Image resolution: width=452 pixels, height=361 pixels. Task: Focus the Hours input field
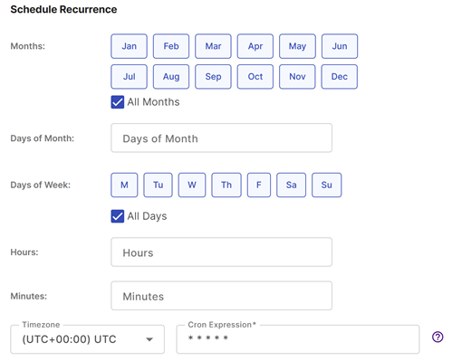pos(222,252)
